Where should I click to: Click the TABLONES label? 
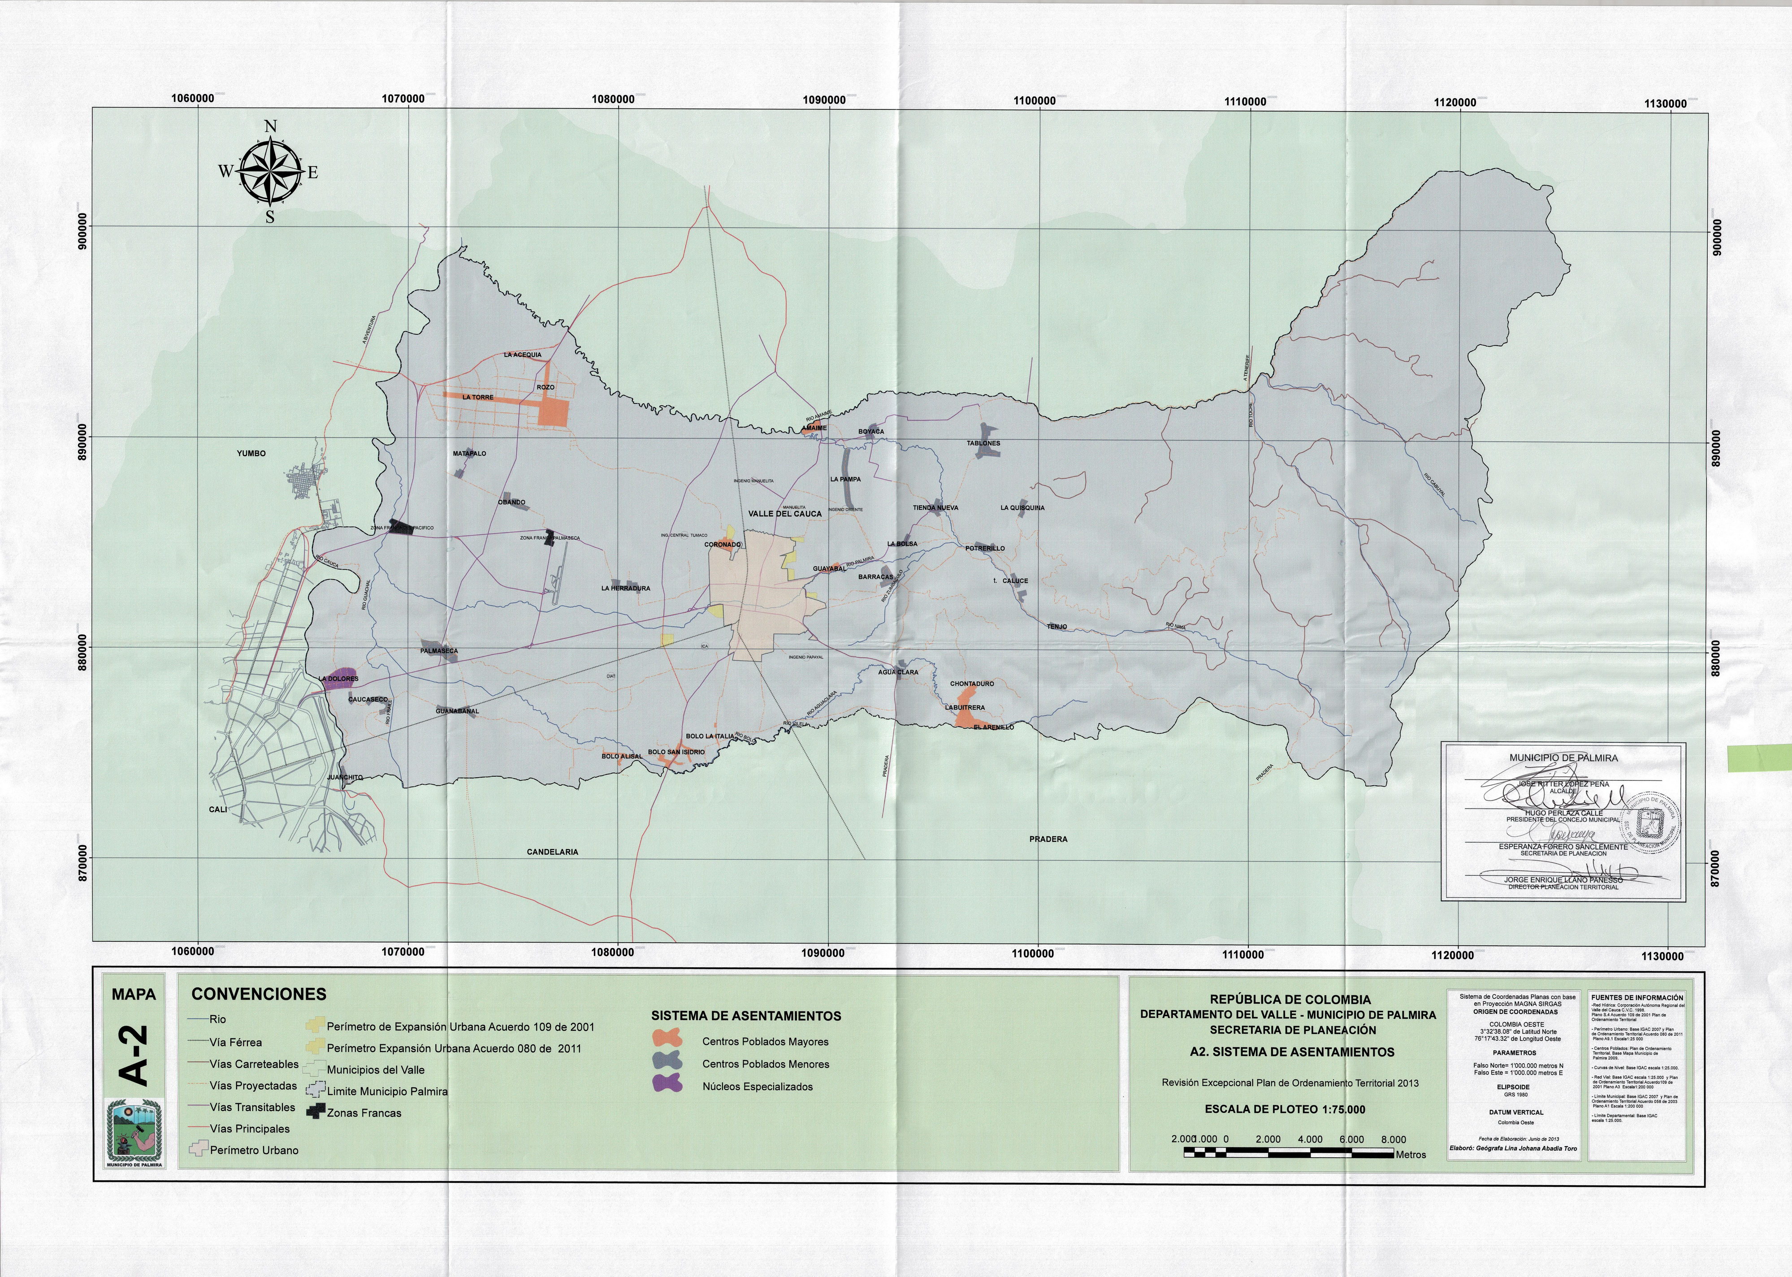click(984, 443)
